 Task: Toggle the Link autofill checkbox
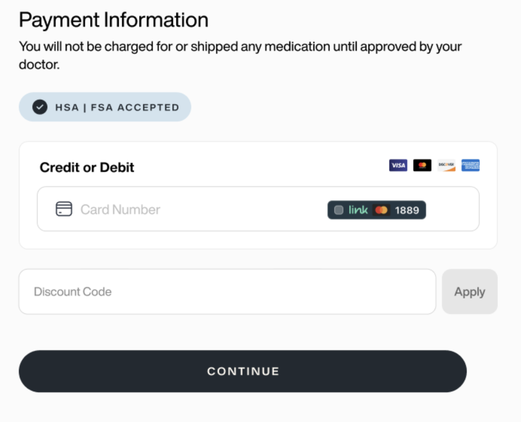tap(338, 210)
